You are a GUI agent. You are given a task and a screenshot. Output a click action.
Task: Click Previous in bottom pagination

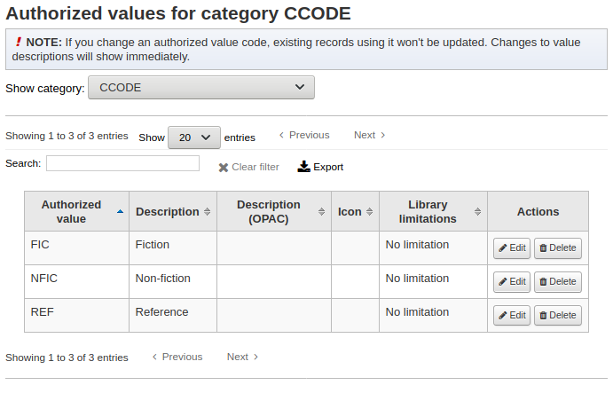point(177,358)
